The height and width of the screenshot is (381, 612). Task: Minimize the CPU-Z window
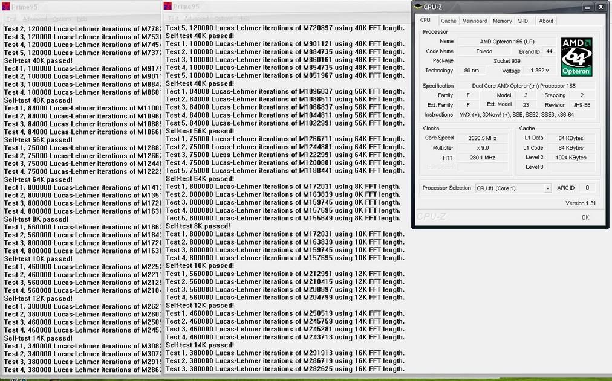pyautogui.click(x=587, y=7)
